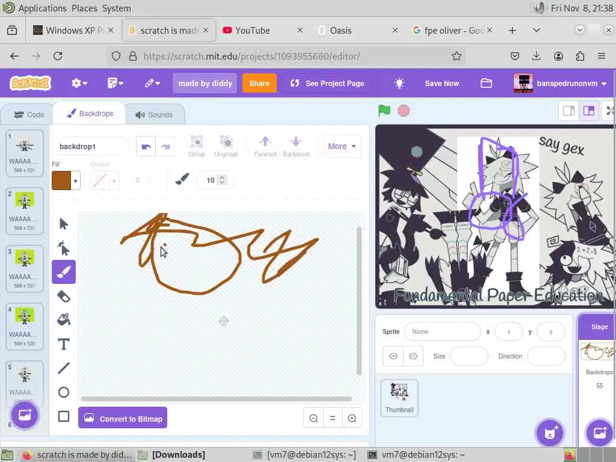Viewport: 616px width, 462px height.
Task: Open the File menu dropdown
Action: pyautogui.click(x=115, y=83)
